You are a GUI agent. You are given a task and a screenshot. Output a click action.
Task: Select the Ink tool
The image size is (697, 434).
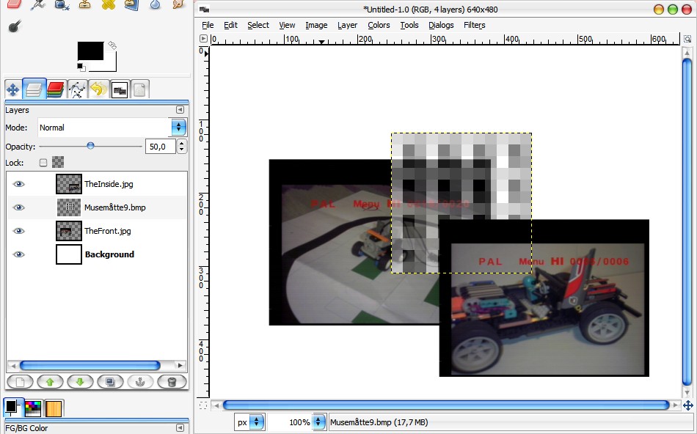(x=62, y=4)
